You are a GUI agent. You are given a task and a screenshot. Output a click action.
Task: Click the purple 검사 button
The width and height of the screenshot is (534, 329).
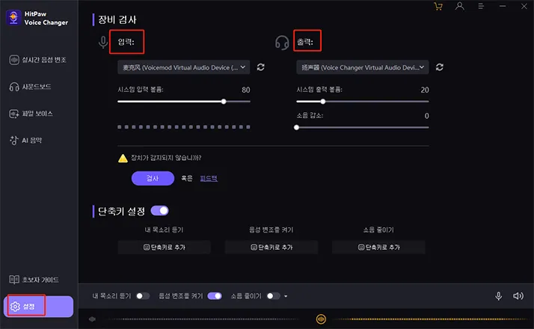pos(153,179)
